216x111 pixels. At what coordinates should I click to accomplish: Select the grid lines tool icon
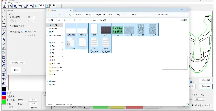pyautogui.click(x=4, y=74)
